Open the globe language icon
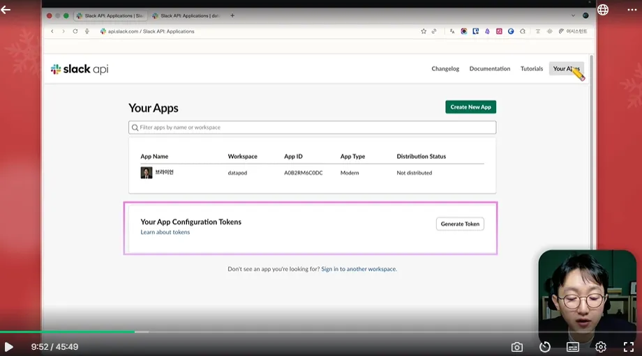This screenshot has height=356, width=642. 603,9
